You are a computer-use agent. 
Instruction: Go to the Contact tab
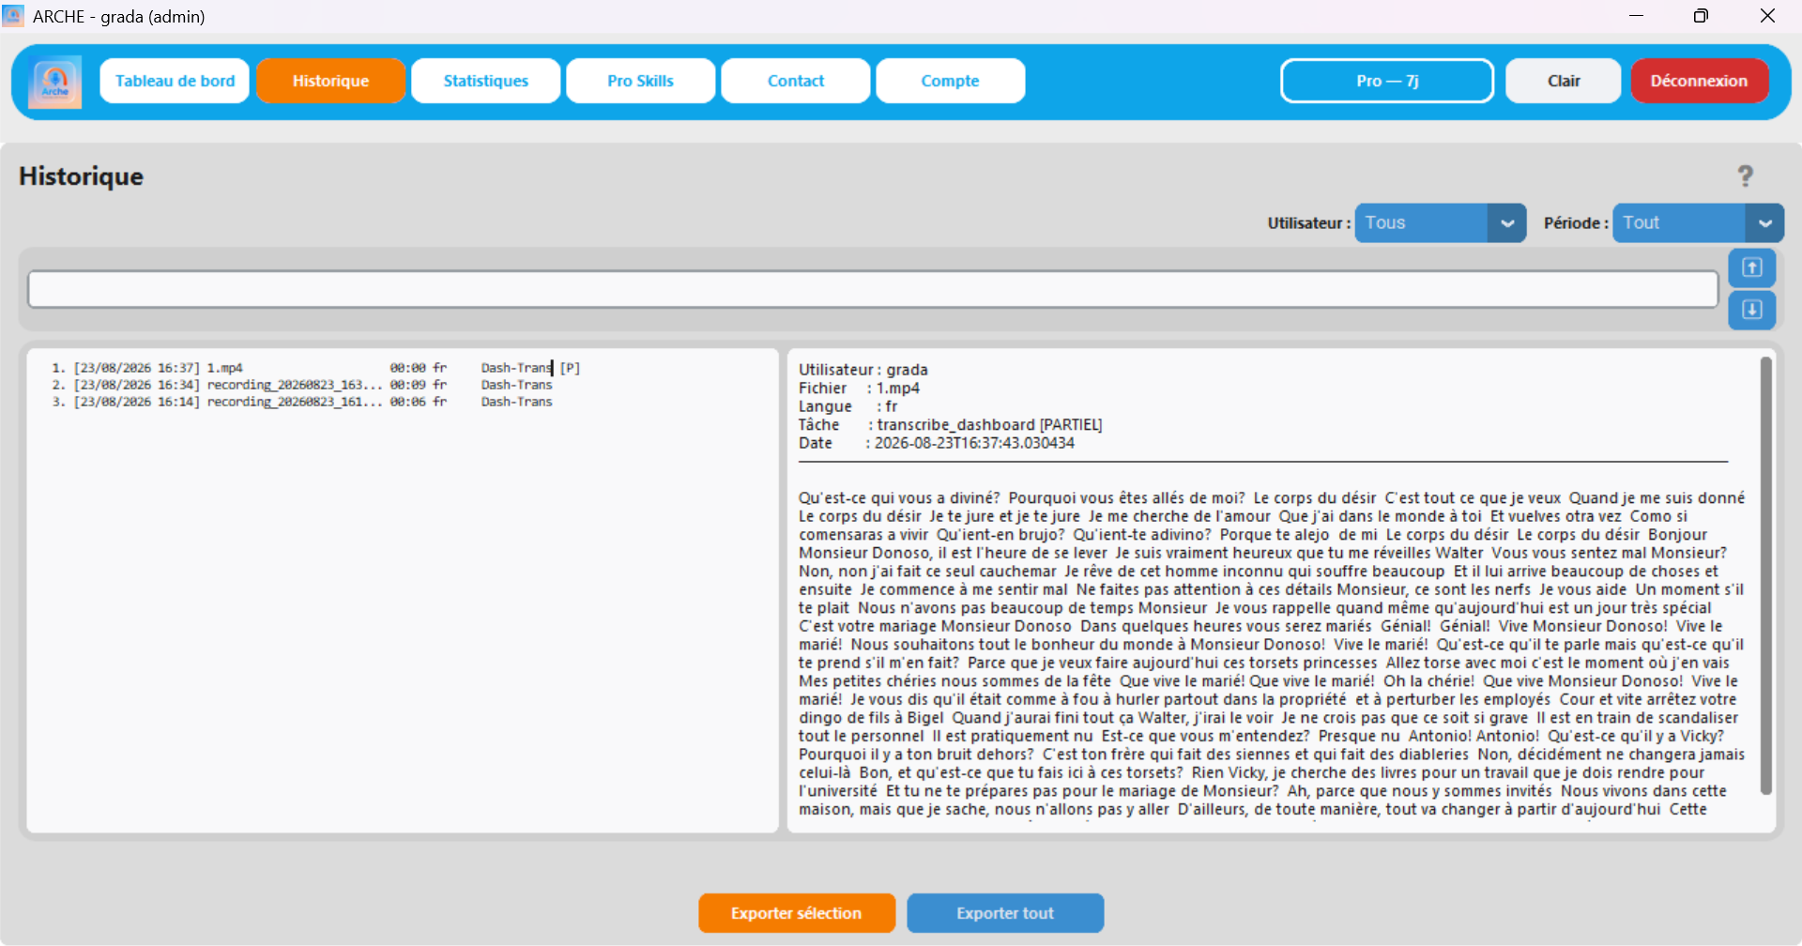795,81
